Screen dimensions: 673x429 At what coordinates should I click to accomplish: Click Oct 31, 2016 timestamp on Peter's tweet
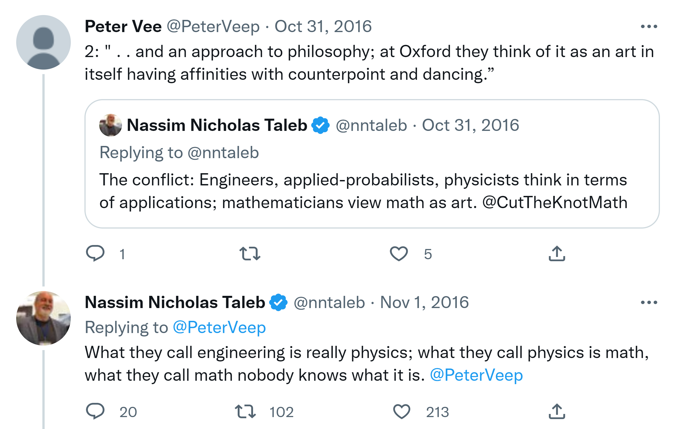[323, 27]
